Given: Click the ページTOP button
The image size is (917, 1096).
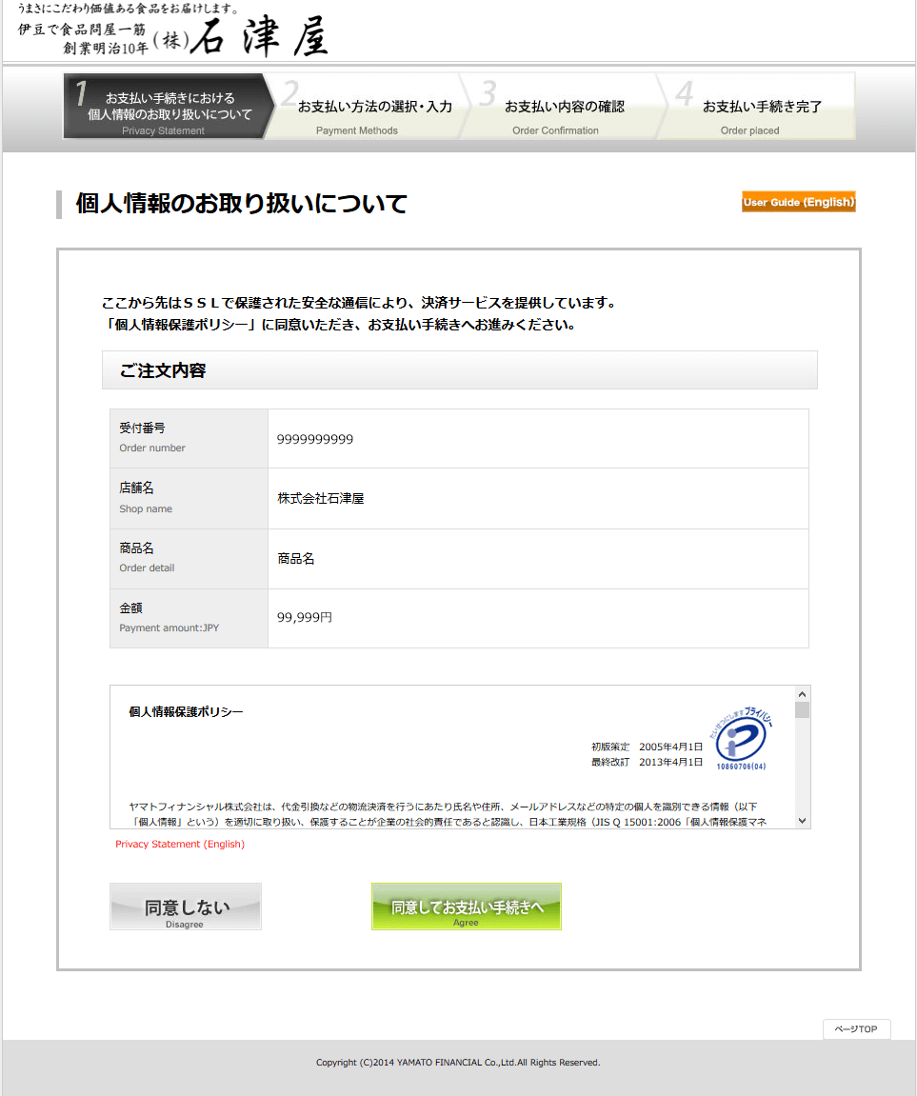Looking at the screenshot, I should (856, 1029).
